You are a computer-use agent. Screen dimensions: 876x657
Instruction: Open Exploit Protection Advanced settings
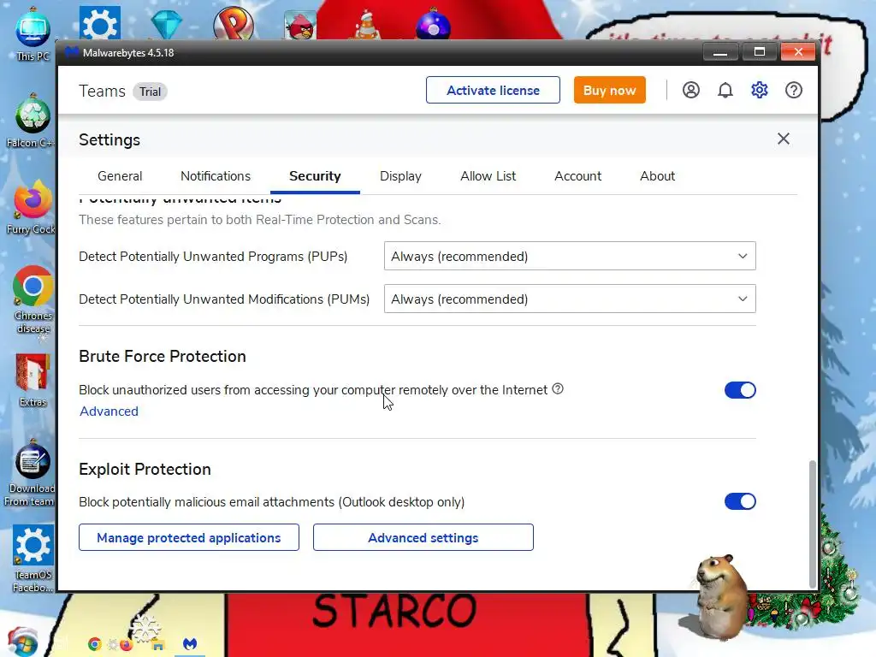(x=423, y=537)
